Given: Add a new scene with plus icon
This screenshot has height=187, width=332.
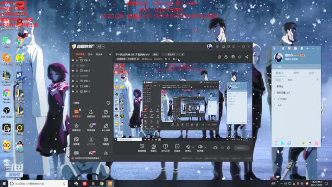Looking at the screenshot, I should point(110,54).
